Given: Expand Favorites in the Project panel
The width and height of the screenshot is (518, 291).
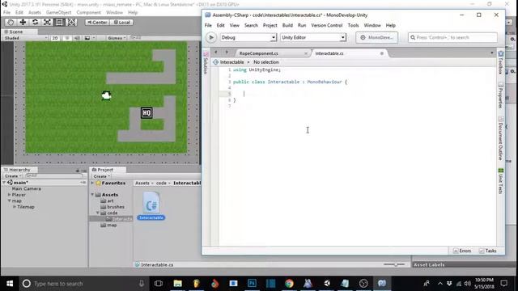Looking at the screenshot, I should point(92,183).
